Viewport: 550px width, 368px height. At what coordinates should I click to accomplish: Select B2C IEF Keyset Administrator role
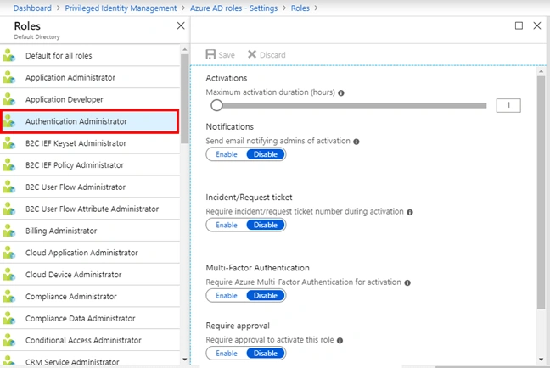coord(90,143)
